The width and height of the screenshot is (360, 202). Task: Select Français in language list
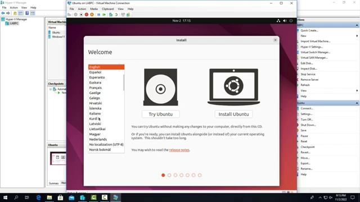106,88
